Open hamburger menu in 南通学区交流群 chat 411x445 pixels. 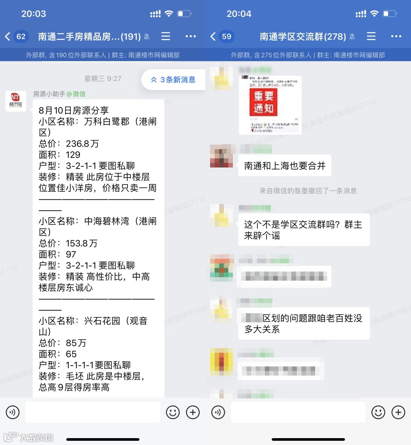coord(371,36)
